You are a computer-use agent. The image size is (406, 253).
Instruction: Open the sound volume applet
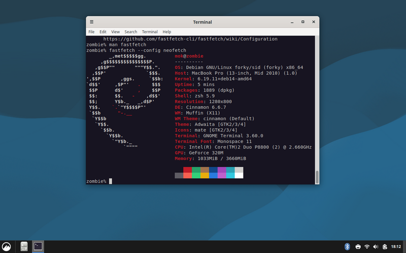coord(376,247)
